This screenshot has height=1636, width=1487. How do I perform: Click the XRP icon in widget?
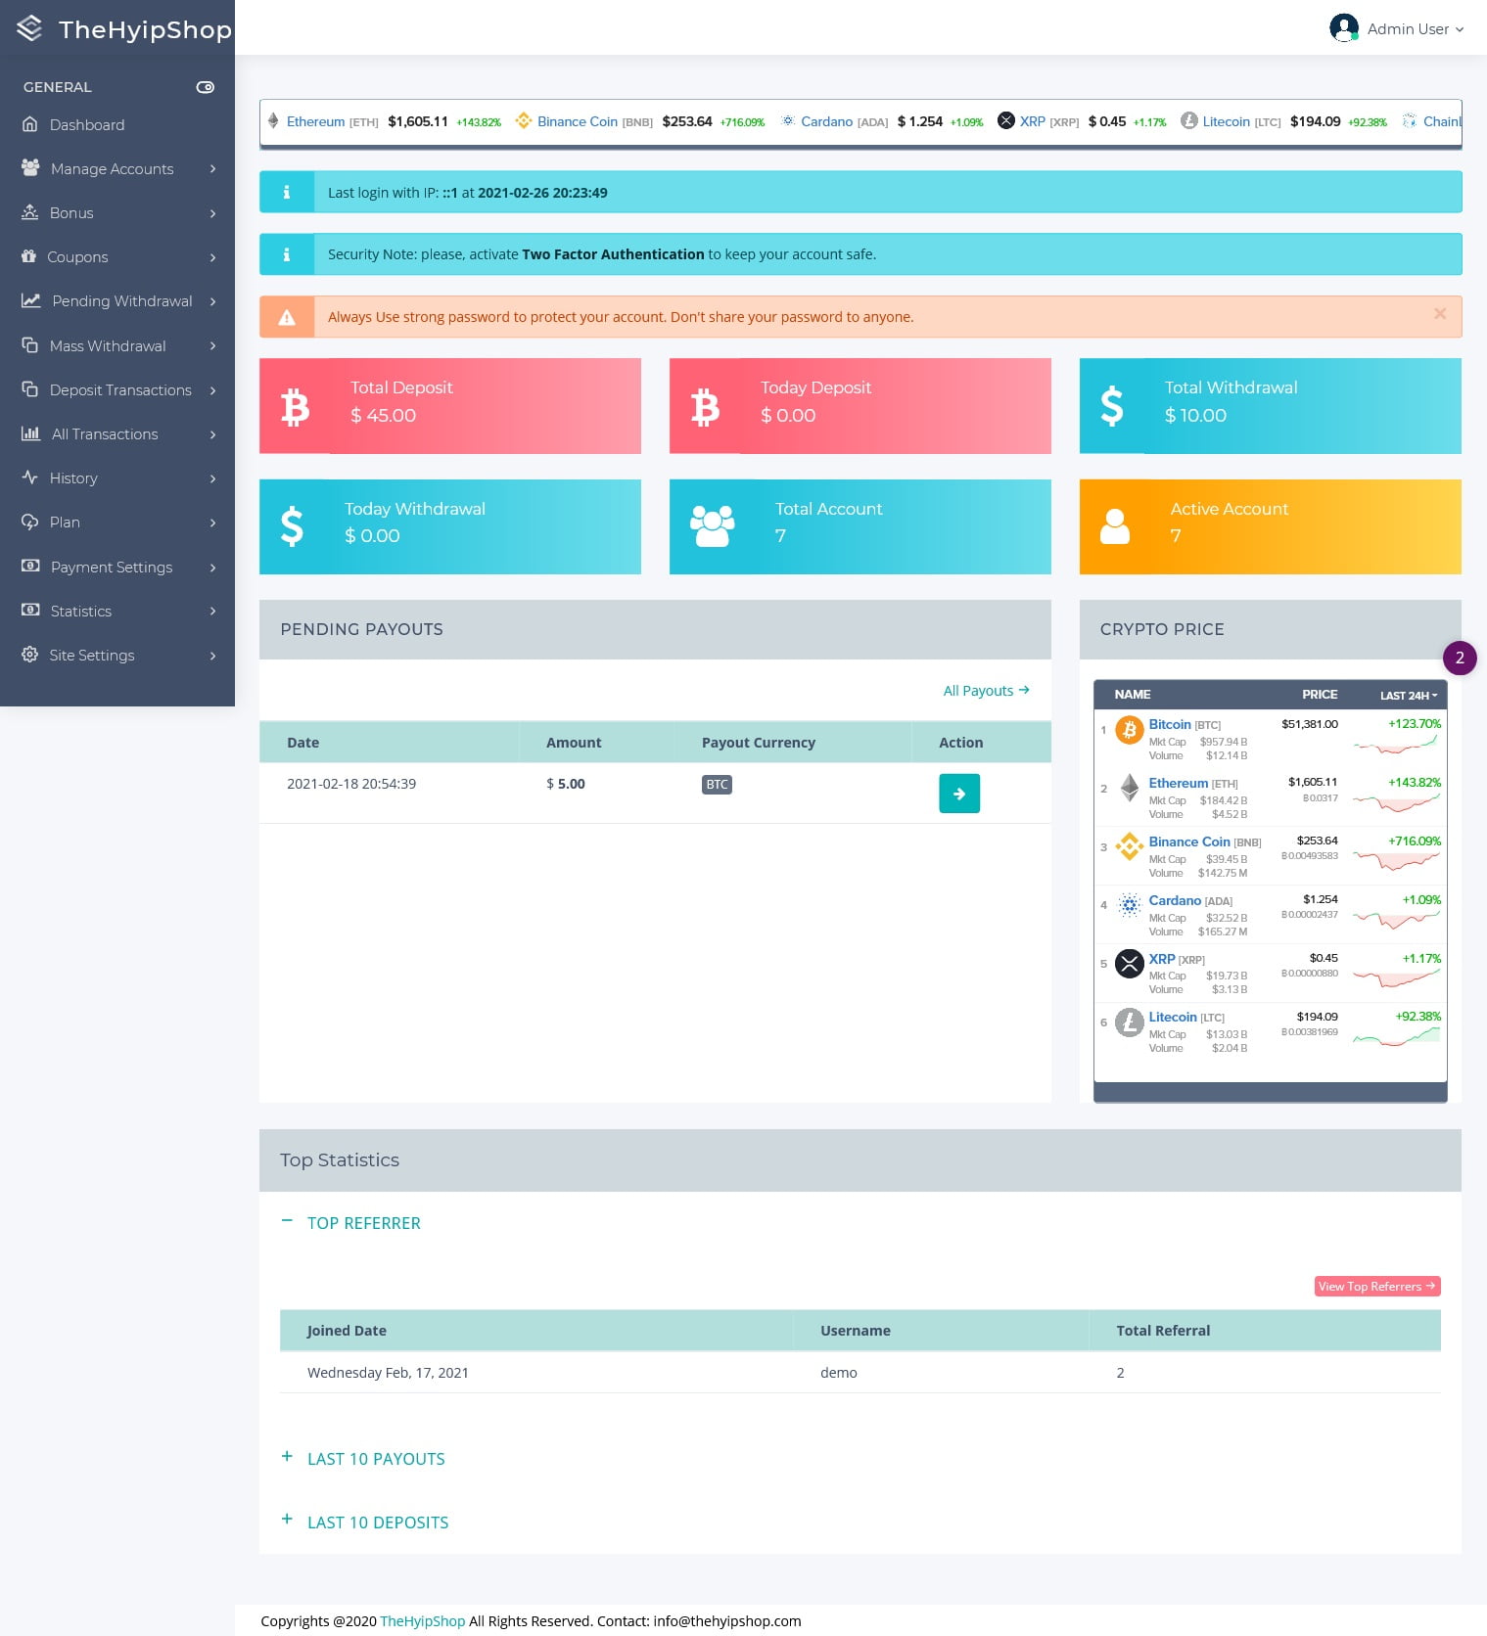(x=1130, y=964)
